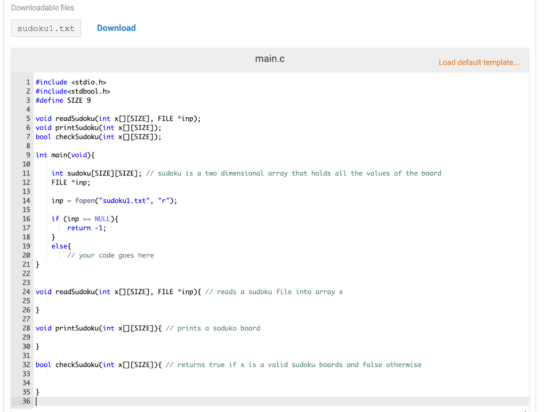Viewport: 546px width, 412px height.
Task: Load the default template for main.c
Action: point(479,63)
